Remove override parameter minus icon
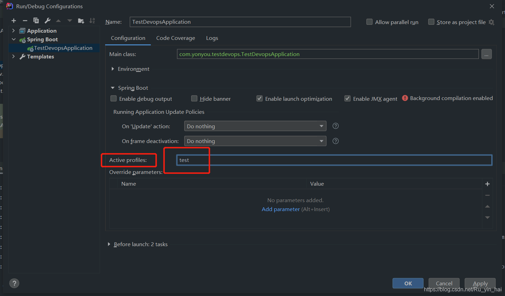The height and width of the screenshot is (296, 505). 487,195
